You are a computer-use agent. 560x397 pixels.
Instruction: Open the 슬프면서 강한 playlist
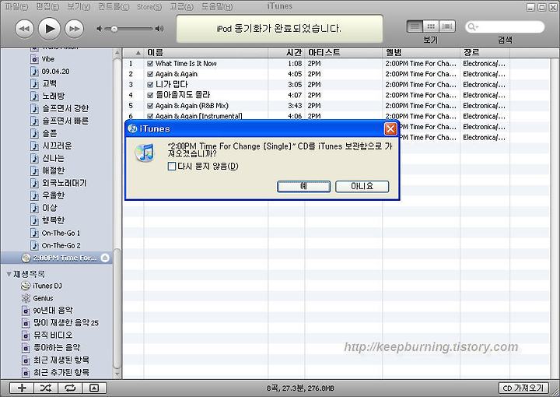[x=65, y=108]
